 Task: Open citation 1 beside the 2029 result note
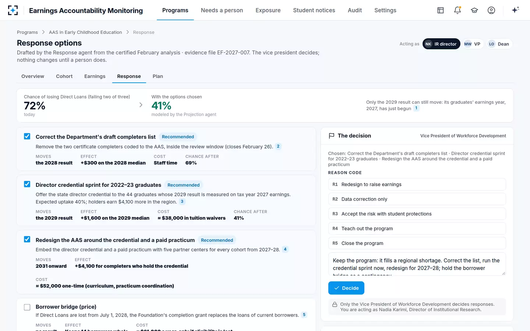tap(416, 108)
